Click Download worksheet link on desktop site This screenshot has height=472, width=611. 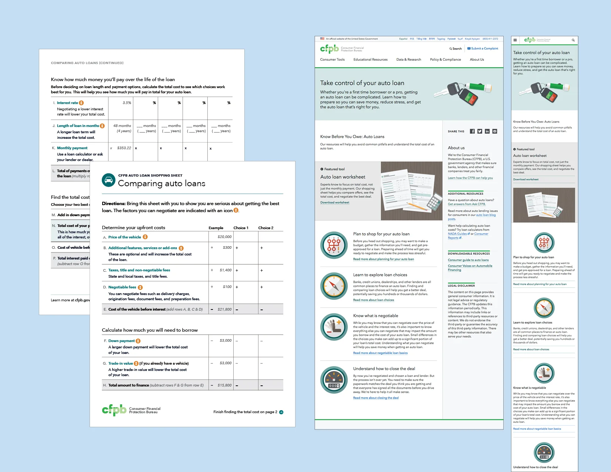click(x=335, y=202)
